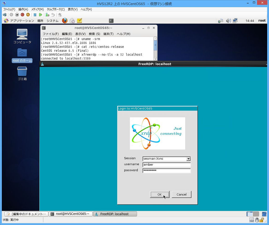This screenshot has width=269, height=225.
Task: Pause the virtual machine
Action: (35, 15)
